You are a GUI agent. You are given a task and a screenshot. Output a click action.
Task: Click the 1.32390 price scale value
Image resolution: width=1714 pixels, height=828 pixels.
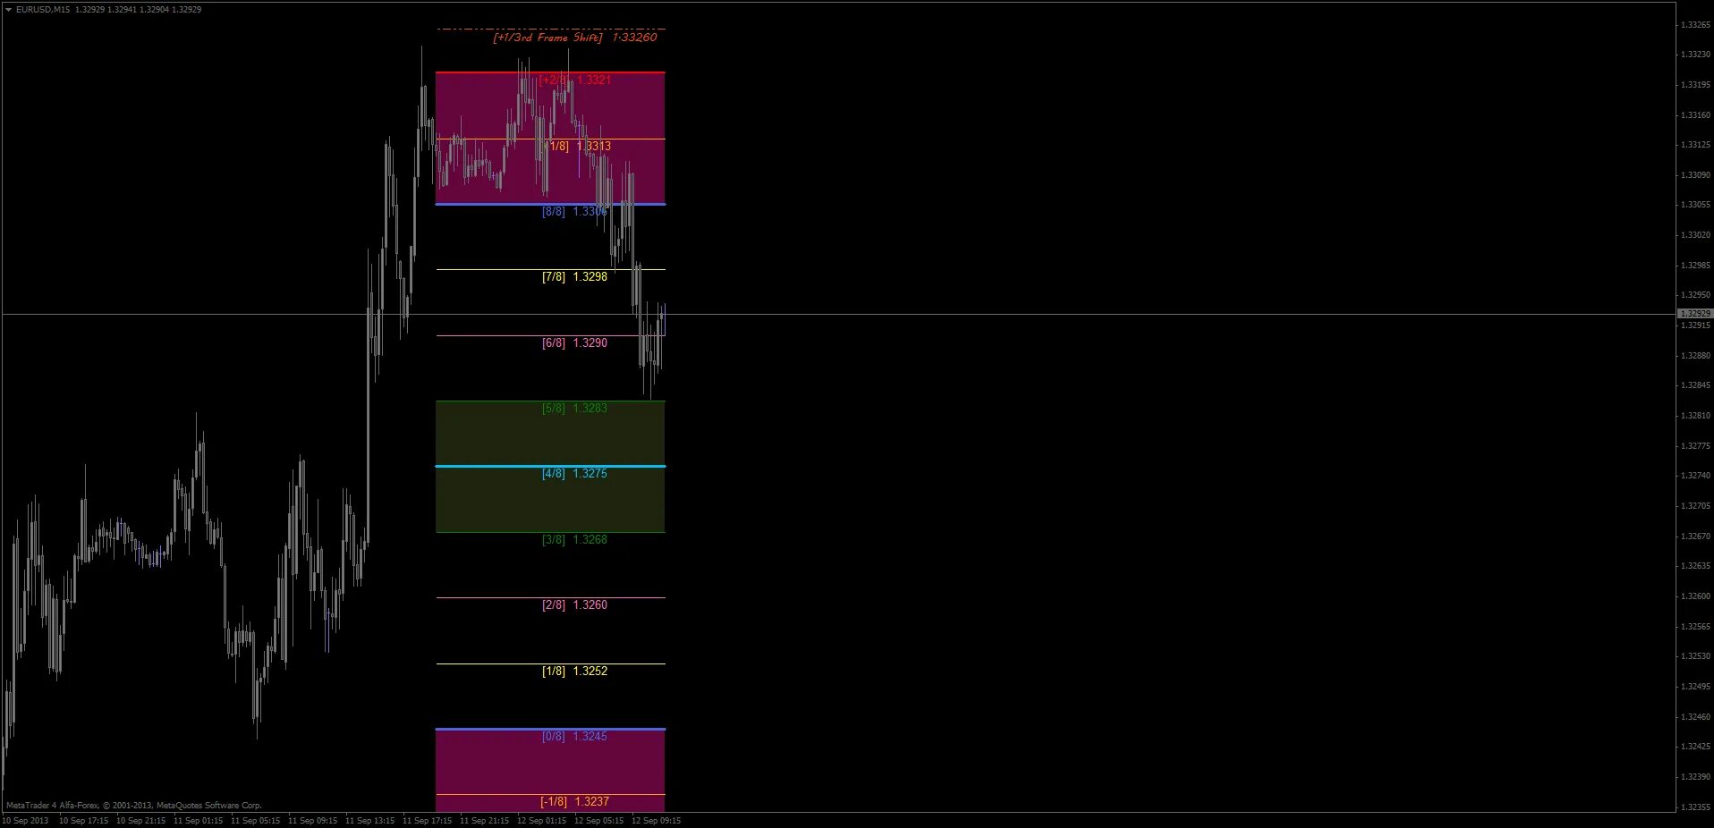(1695, 777)
